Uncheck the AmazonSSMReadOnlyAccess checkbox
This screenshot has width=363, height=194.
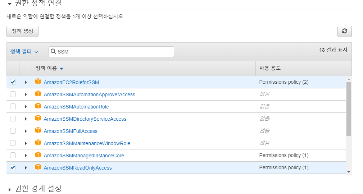pos(13,167)
